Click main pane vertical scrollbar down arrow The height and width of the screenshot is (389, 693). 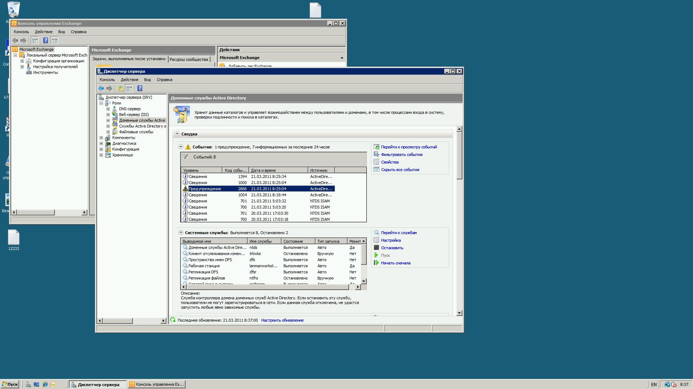tap(459, 313)
